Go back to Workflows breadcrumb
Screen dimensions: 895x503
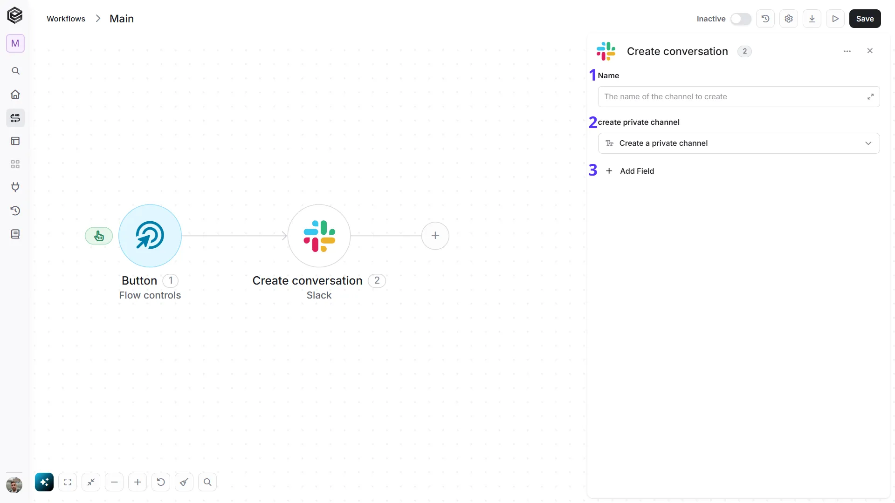pos(66,19)
